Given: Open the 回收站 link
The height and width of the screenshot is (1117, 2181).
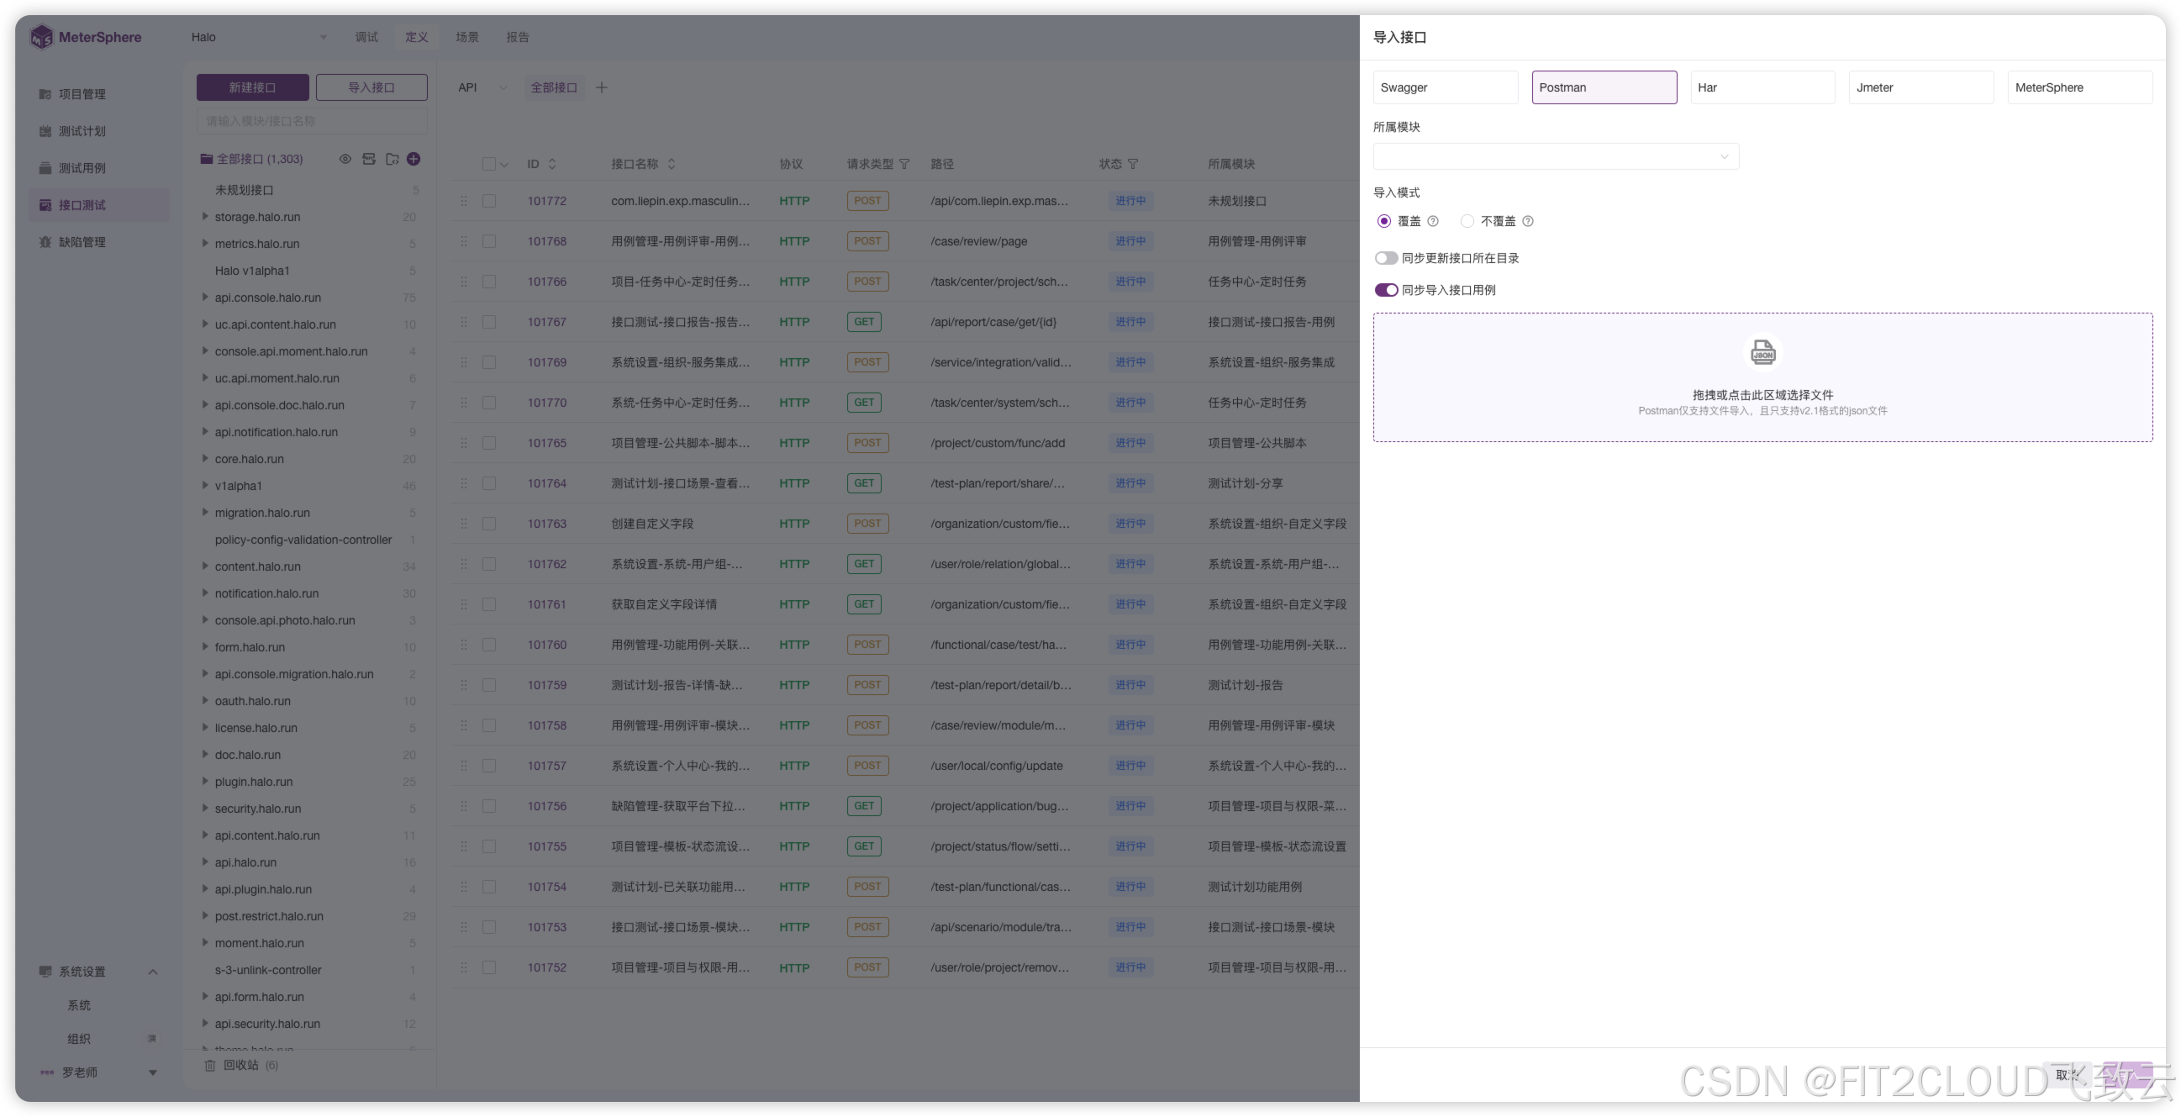Looking at the screenshot, I should 240,1066.
